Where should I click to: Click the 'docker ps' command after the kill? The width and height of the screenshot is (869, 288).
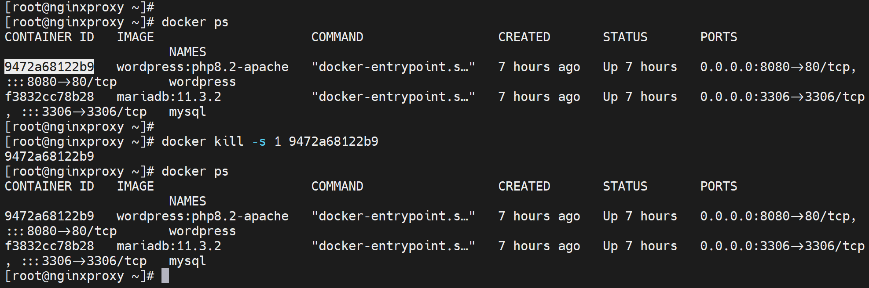coord(195,171)
